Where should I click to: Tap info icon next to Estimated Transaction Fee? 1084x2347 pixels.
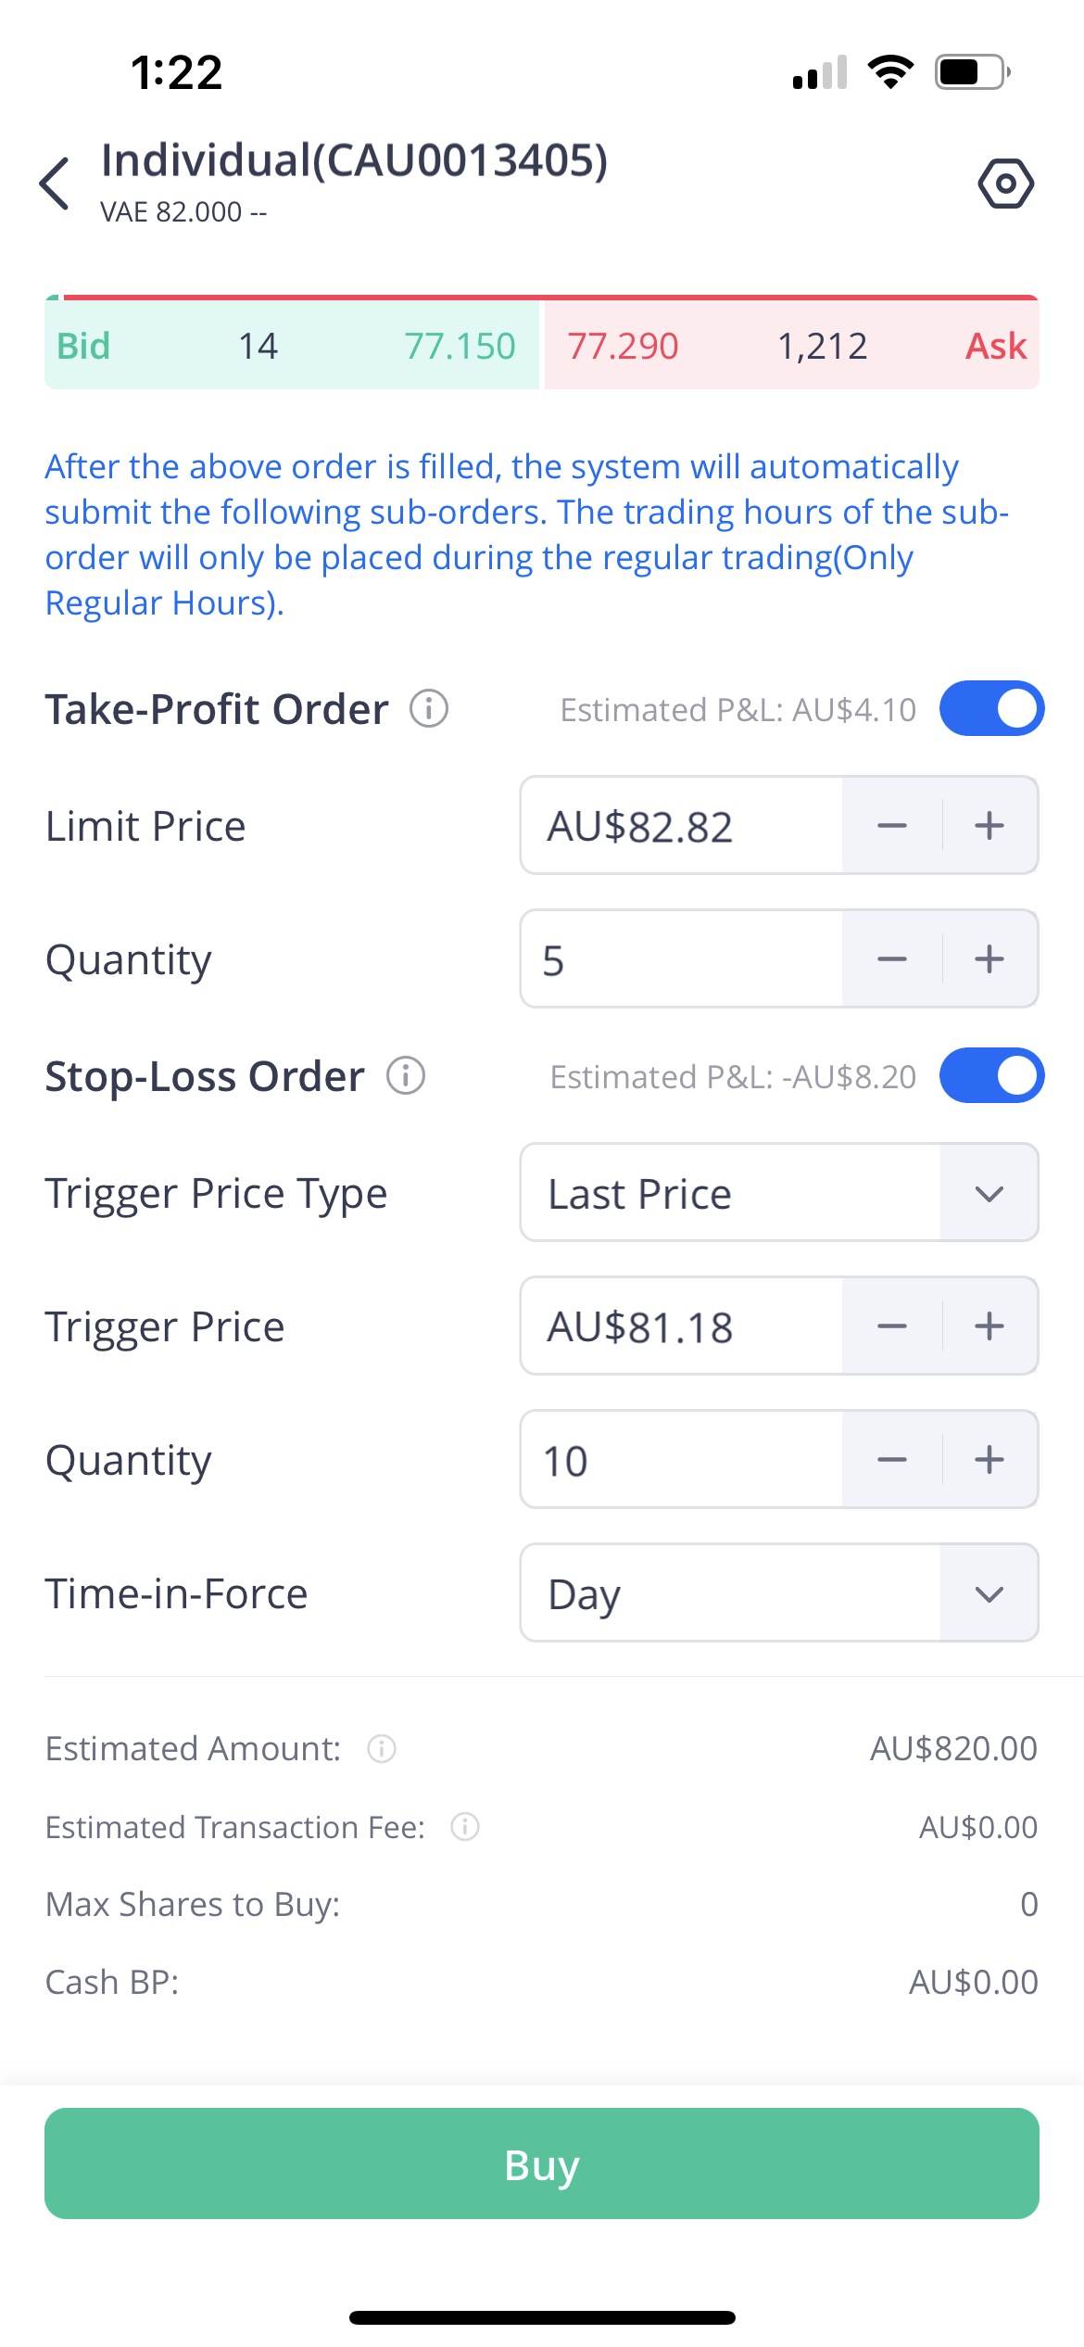[464, 1827]
